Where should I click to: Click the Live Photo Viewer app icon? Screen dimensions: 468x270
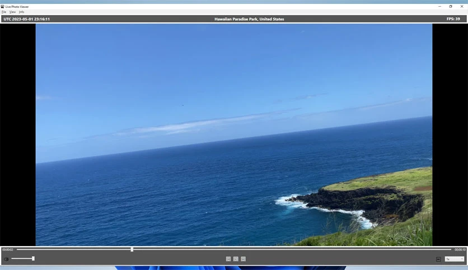[2, 6]
